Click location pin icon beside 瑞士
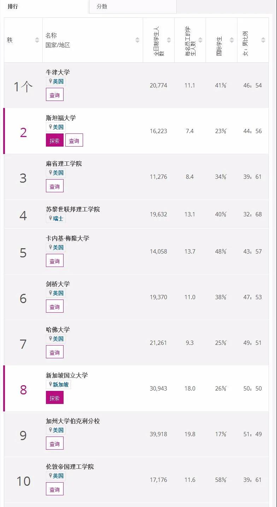This screenshot has height=507, width=277. pos(51,218)
